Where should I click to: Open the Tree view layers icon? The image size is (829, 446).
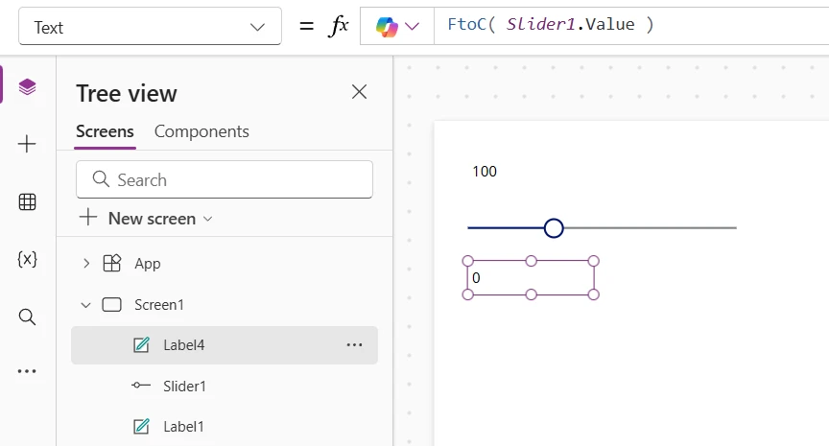[27, 87]
